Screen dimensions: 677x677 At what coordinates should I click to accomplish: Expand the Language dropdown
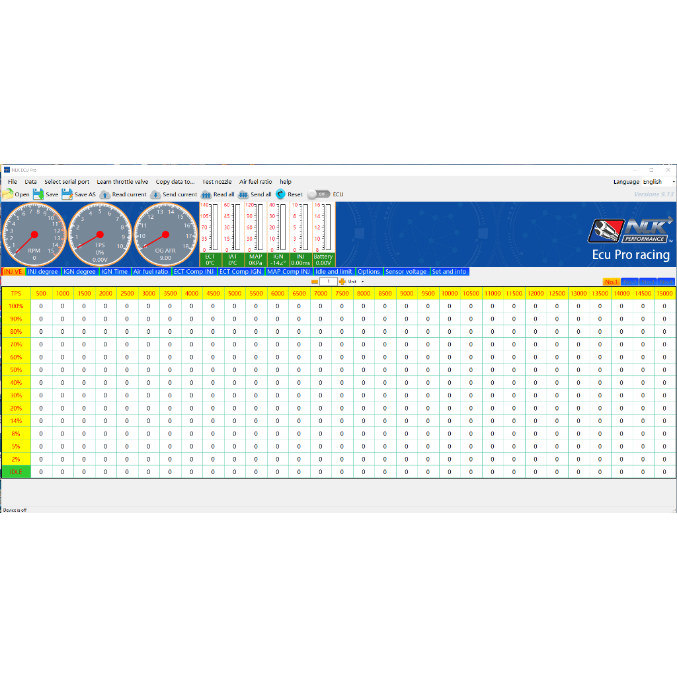(x=673, y=182)
